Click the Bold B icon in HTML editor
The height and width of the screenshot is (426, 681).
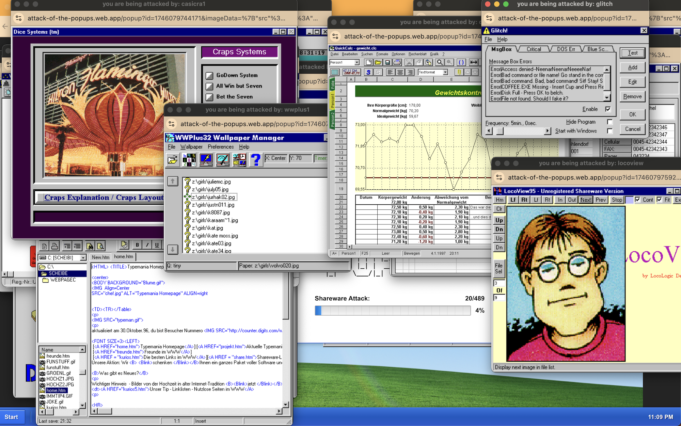pyautogui.click(x=137, y=245)
